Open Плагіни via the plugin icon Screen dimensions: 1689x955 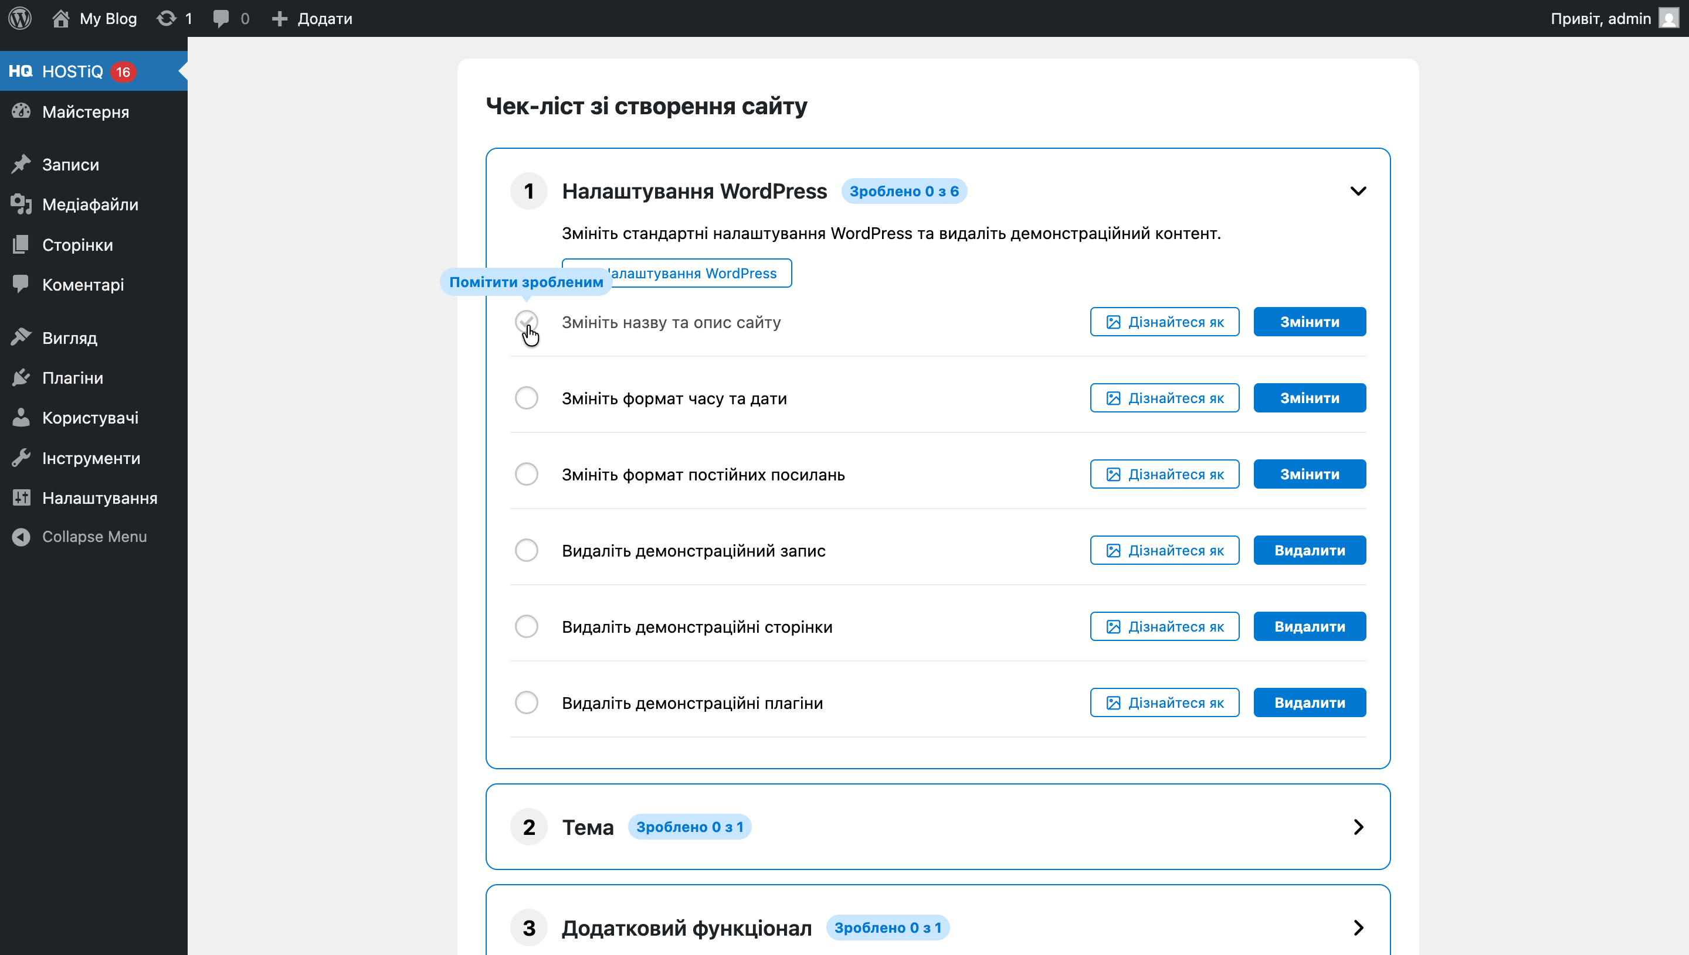21,377
